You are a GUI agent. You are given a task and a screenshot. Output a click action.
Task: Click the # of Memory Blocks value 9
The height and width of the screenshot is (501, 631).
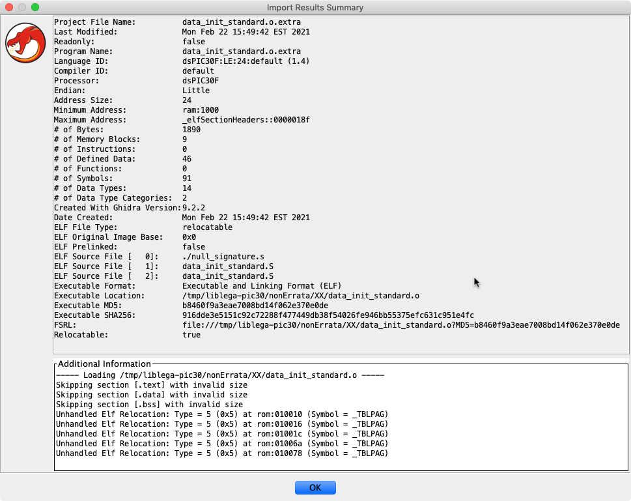[185, 139]
